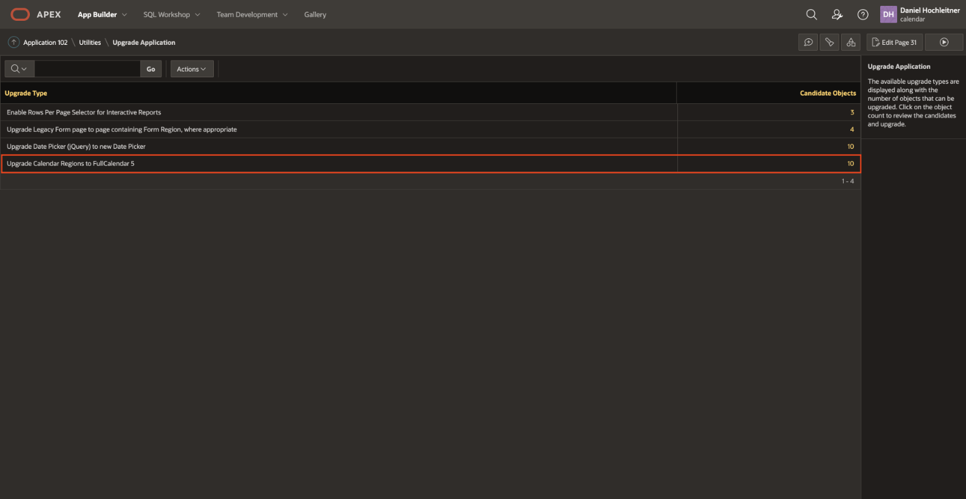Image resolution: width=966 pixels, height=499 pixels.
Task: Click the '1 - 4' pagination text
Action: point(848,181)
